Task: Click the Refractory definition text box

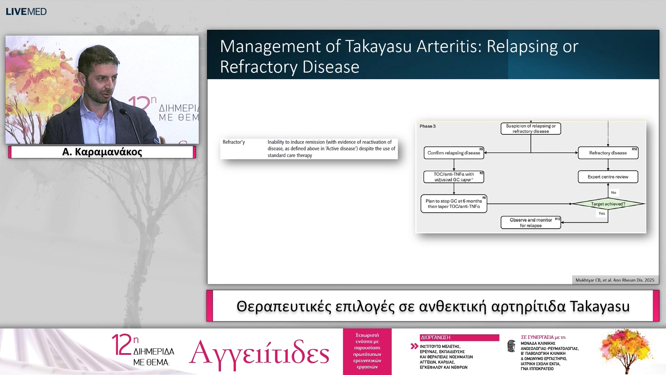Action: tap(309, 149)
